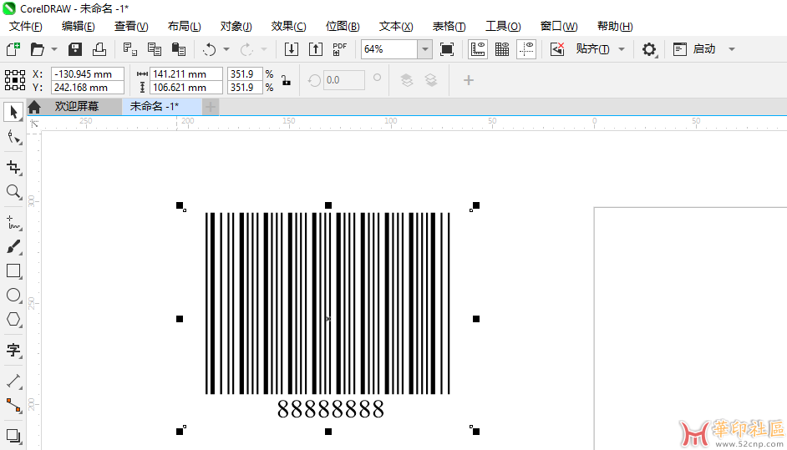Image resolution: width=787 pixels, height=450 pixels.
Task: Select the Freehand tool
Action: (13, 222)
